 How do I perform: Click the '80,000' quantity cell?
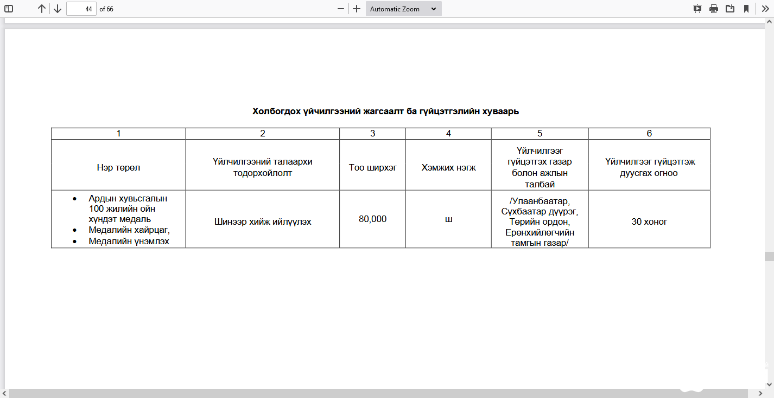[373, 219]
